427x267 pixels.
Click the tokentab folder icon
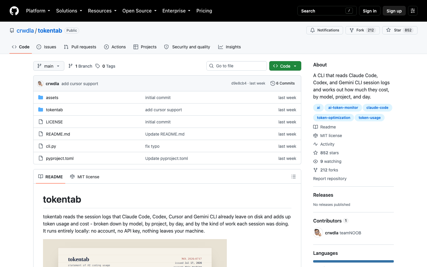[41, 110]
